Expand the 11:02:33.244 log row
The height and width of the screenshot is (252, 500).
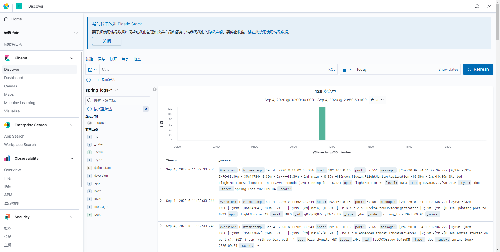161,201
